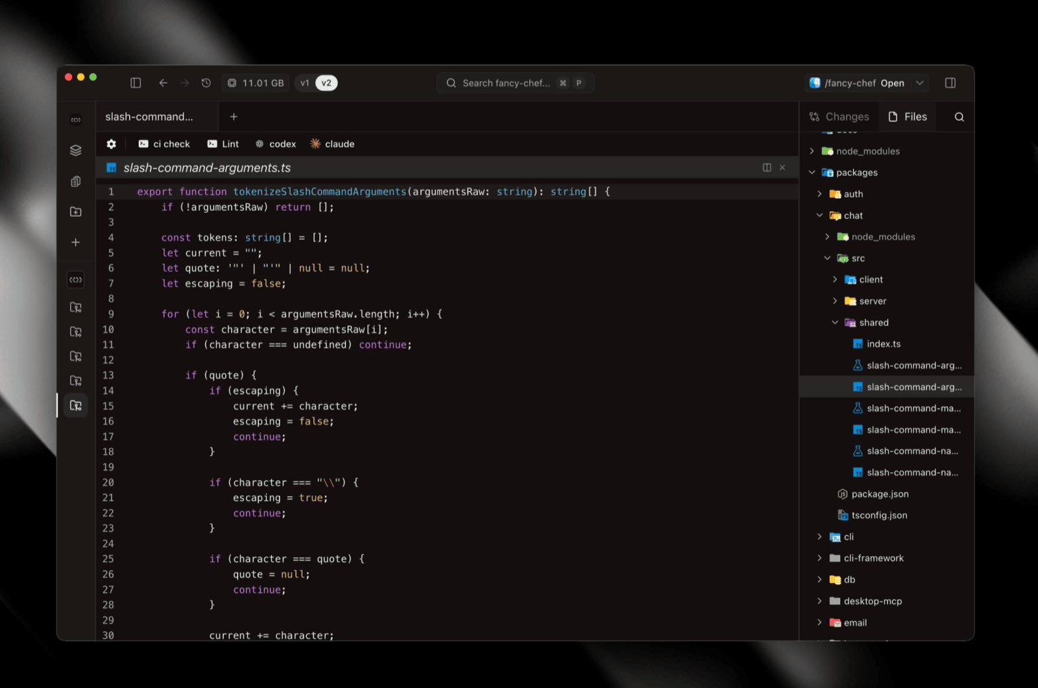Toggle the right sidebar panel icon

950,83
